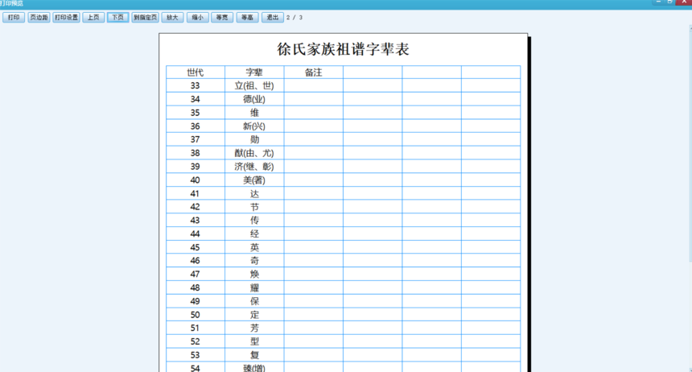
Task: Click generation cell 35
Action: (195, 113)
